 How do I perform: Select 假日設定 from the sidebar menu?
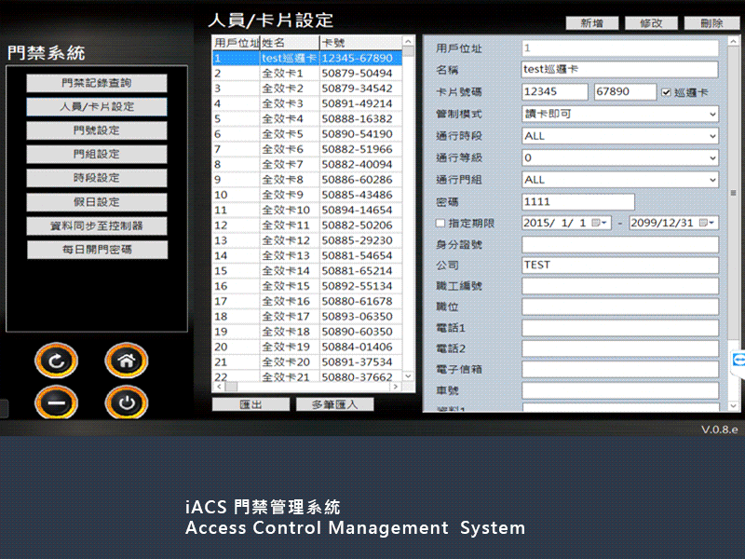point(97,202)
